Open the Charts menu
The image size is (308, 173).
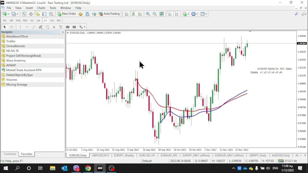click(x=41, y=8)
